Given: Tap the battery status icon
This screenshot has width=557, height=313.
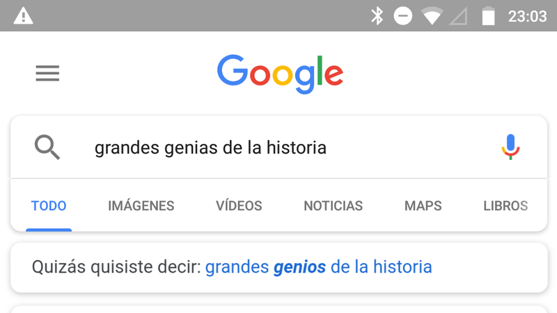Looking at the screenshot, I should point(488,16).
